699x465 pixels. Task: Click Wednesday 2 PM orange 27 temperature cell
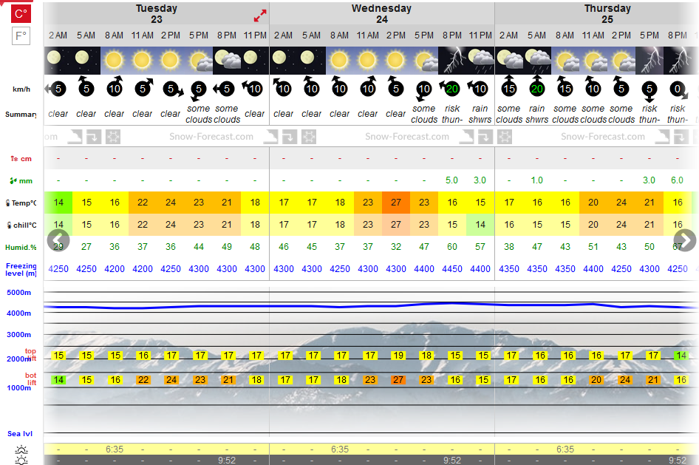pyautogui.click(x=396, y=203)
